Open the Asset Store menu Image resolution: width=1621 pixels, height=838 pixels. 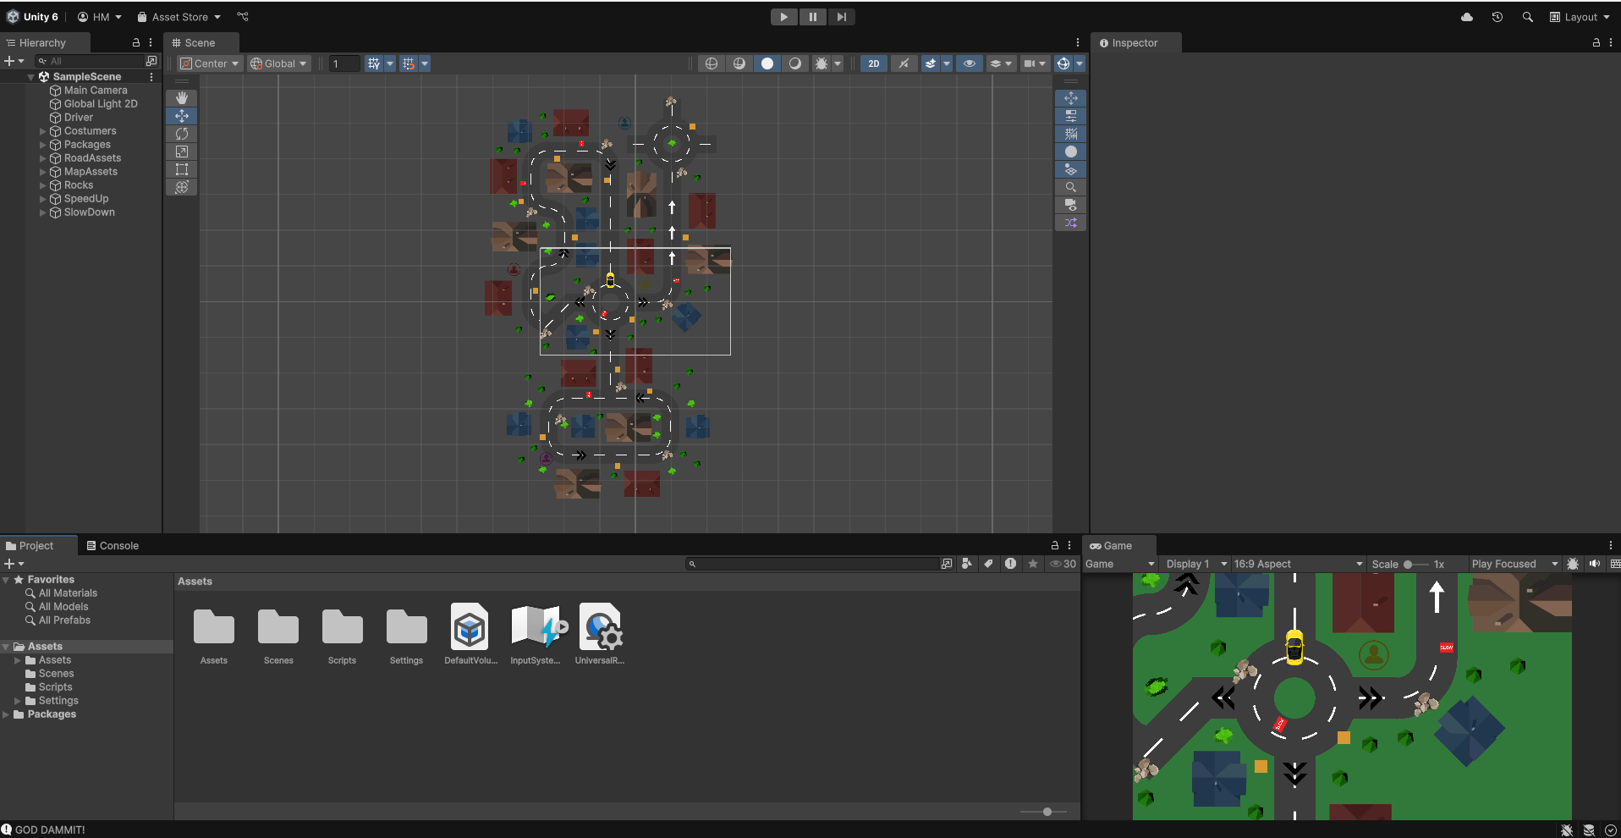(179, 17)
